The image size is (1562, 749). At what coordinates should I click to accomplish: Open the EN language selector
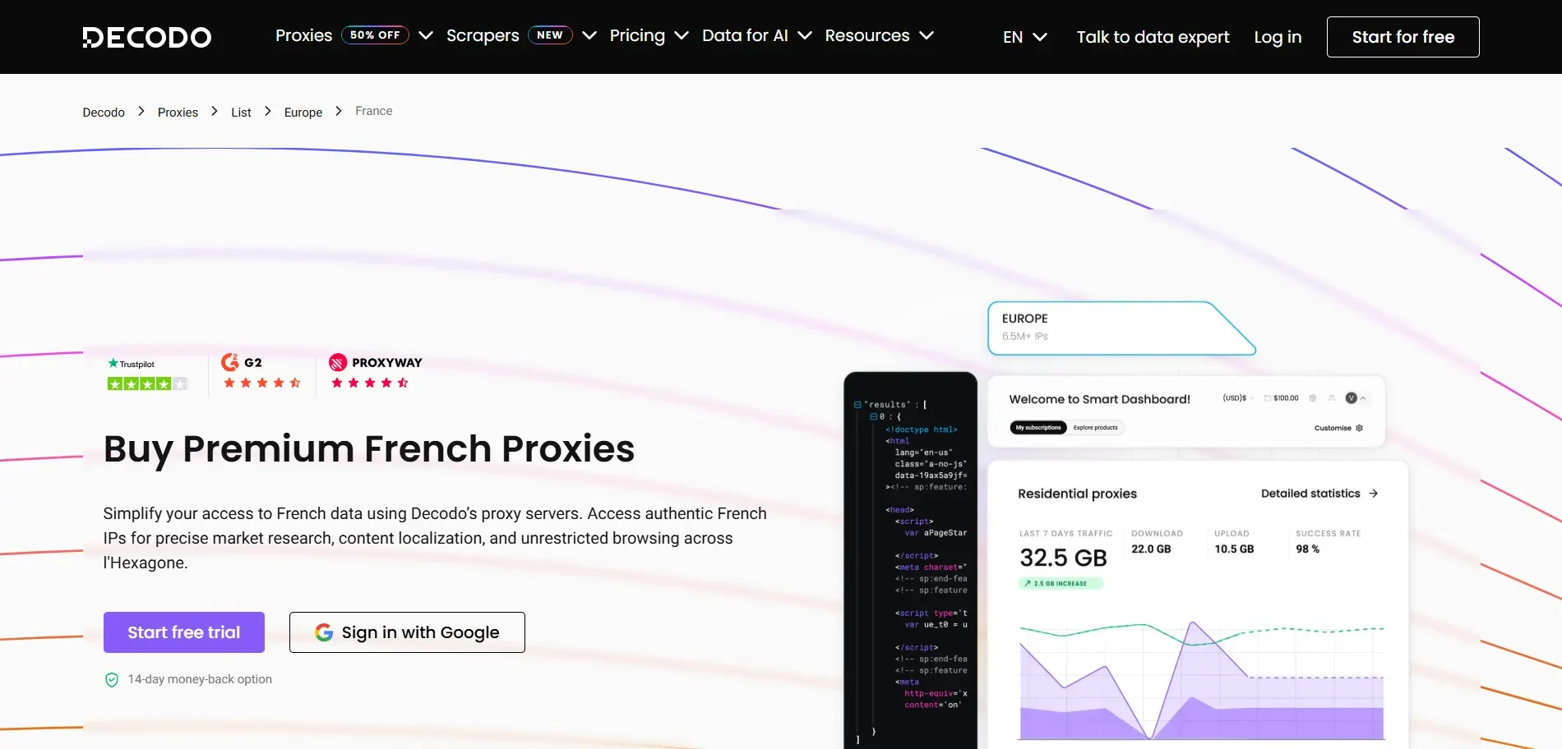(1024, 37)
